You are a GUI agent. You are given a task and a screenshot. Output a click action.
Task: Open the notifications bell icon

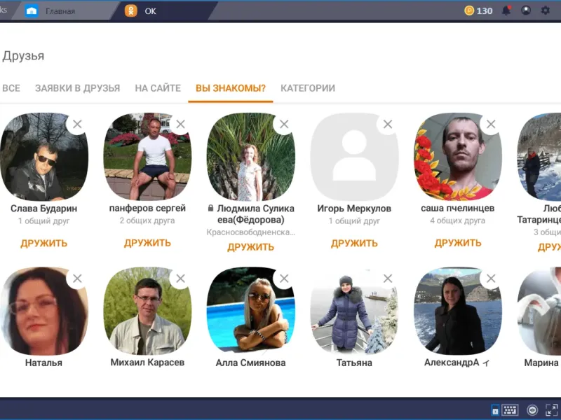coord(506,10)
